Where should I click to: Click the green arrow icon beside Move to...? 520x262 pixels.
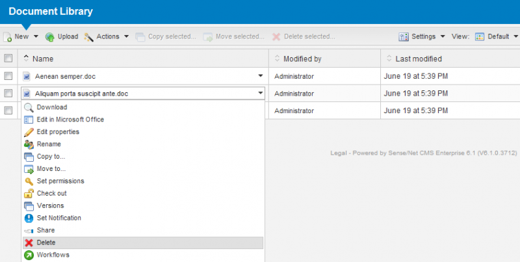tap(29, 169)
